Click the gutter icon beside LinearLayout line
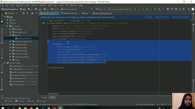Viewport: 195px width, 109px height. click(x=43, y=23)
